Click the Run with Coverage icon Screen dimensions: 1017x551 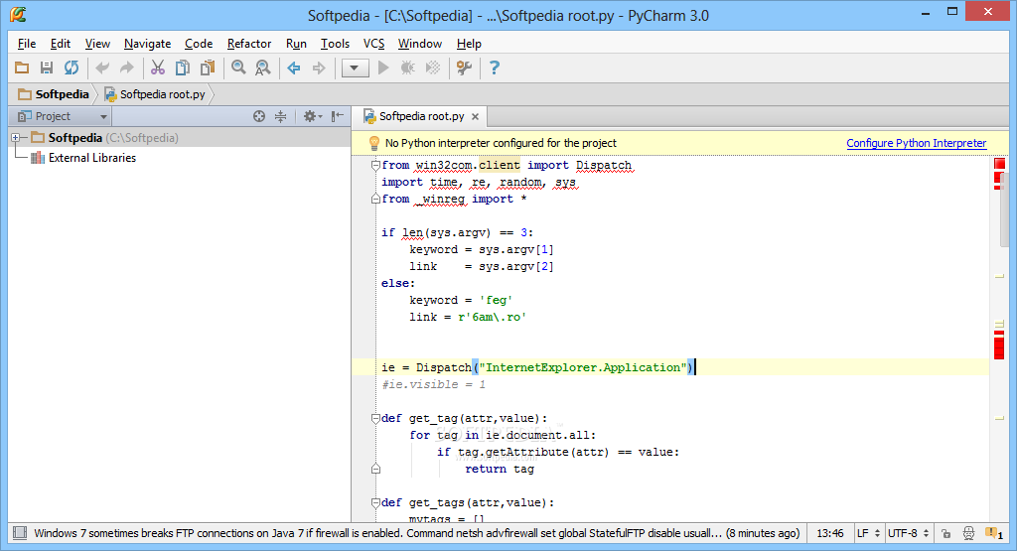tap(433, 68)
